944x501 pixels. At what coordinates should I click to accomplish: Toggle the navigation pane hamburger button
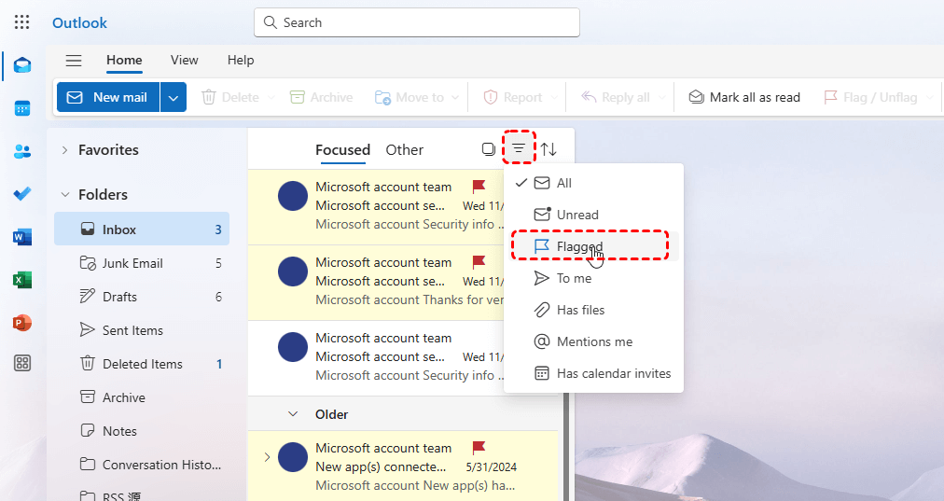click(74, 61)
